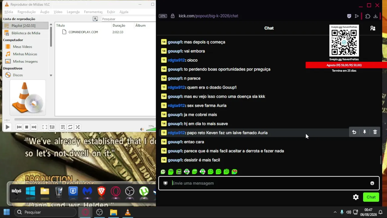Toggle the VLC playlist view button
The height and width of the screenshot is (218, 387).
click(x=63, y=127)
